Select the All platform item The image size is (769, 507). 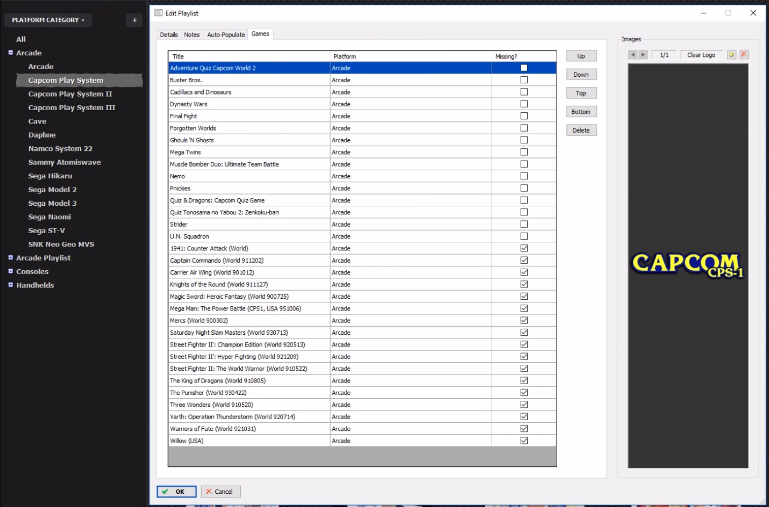tap(21, 39)
